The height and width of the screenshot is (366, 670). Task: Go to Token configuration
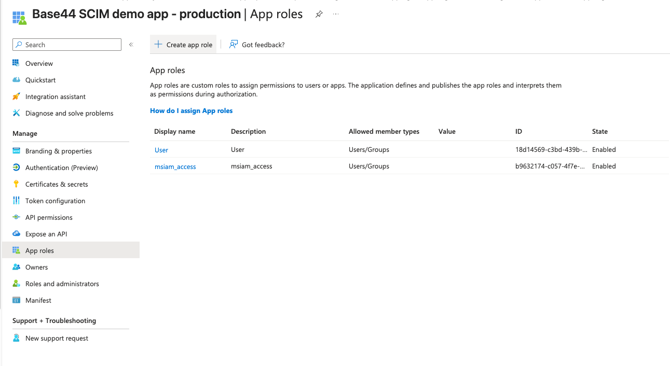point(55,201)
